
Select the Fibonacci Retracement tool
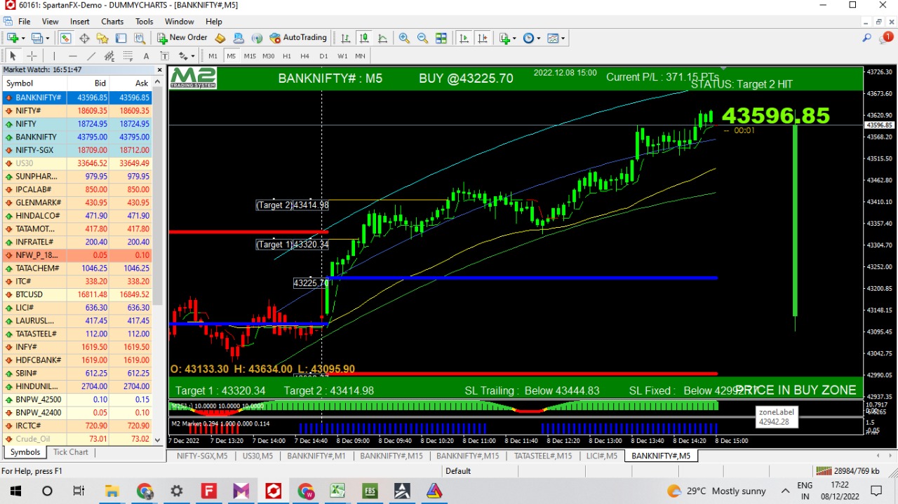point(127,56)
